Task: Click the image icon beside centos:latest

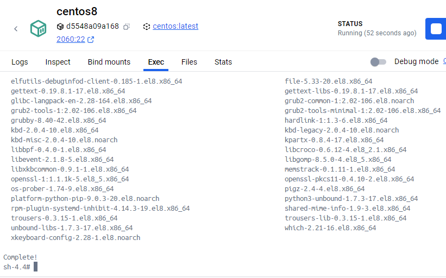Action: click(x=147, y=27)
